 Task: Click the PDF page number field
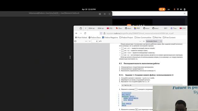[95, 41]
